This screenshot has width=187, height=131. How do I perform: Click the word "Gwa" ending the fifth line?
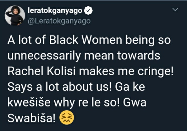(135, 102)
